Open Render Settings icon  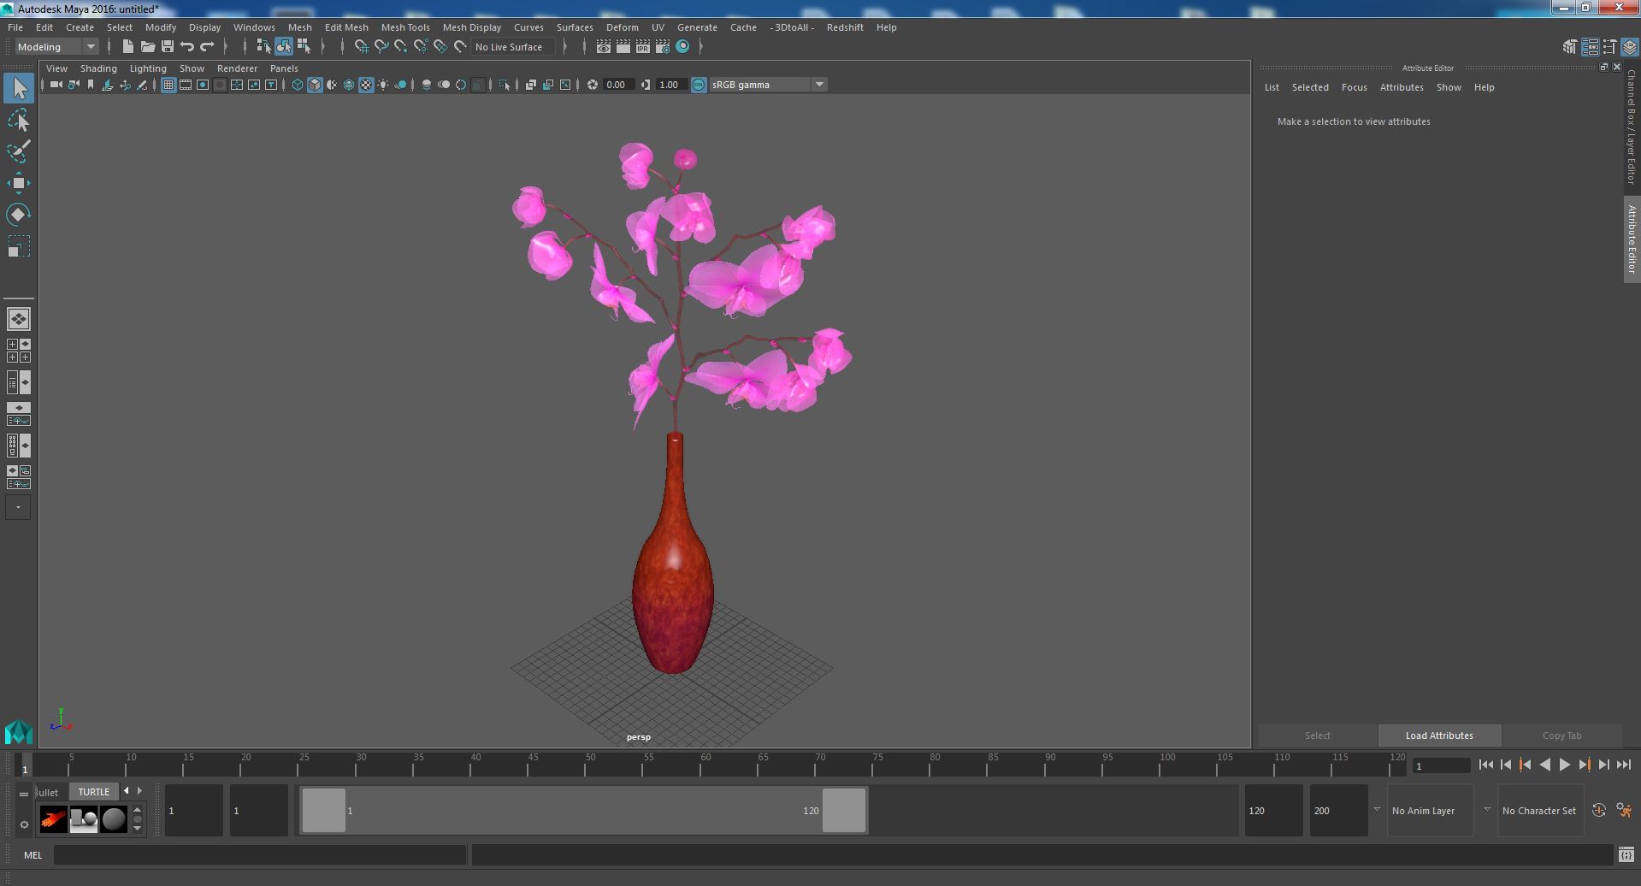point(662,46)
